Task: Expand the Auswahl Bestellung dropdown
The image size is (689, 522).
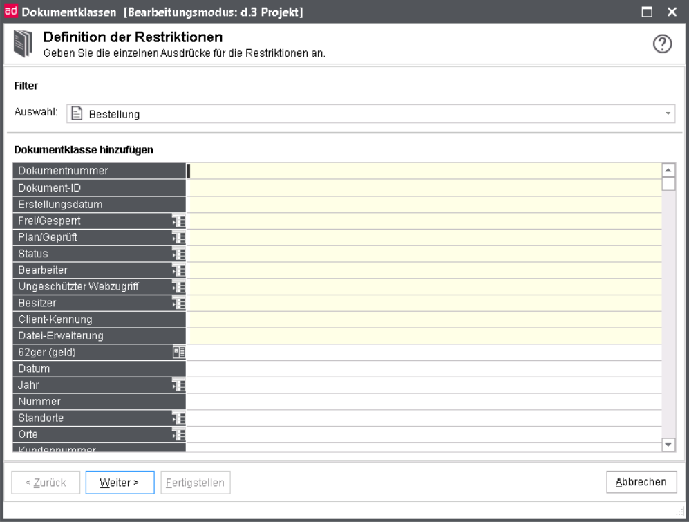Action: tap(668, 114)
